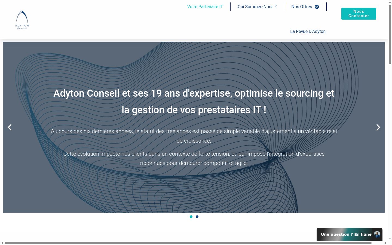Go to the previous slide arrow
Screen dimensions: 392x245
10,127
